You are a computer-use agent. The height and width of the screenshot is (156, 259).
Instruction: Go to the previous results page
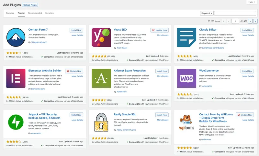coord(229,21)
